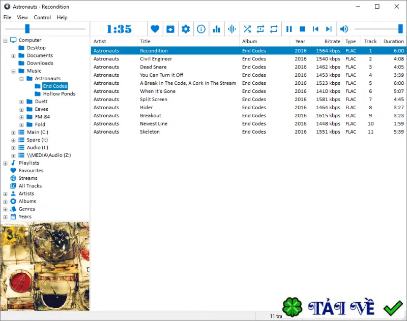Open the equalizer bars icon
Image resolution: width=407 pixels, height=321 pixels.
pos(217,29)
